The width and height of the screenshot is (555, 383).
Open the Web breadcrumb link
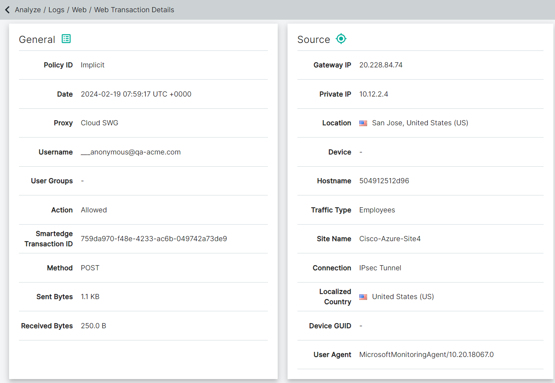(x=79, y=9)
